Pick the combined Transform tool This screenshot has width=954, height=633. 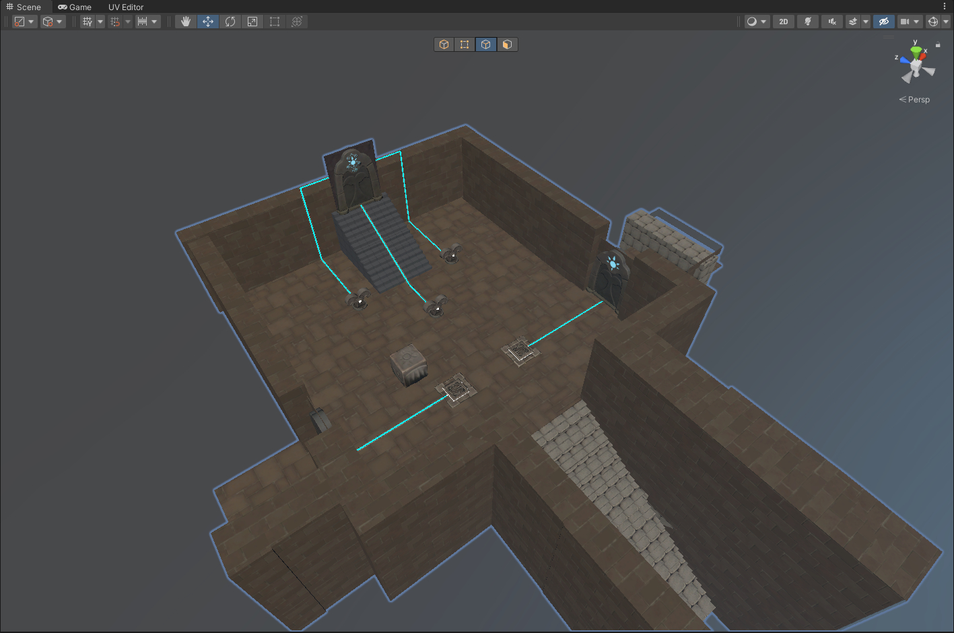297,22
